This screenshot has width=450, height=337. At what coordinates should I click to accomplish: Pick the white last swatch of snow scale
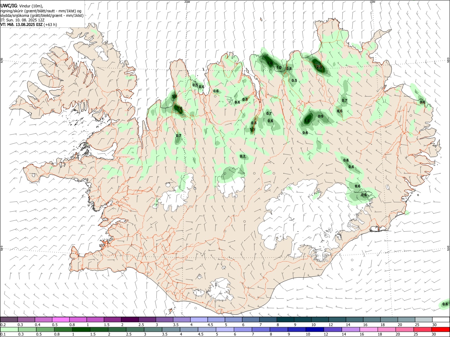click(x=441, y=319)
